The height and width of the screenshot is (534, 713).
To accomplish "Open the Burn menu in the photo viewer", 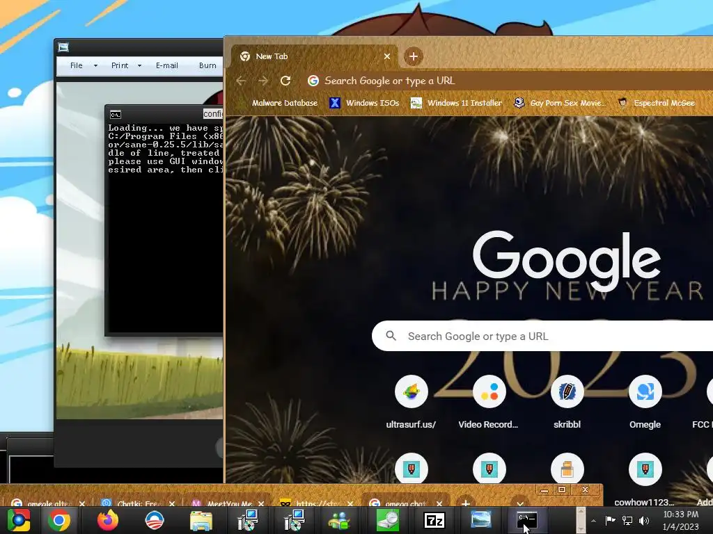I will [207, 65].
